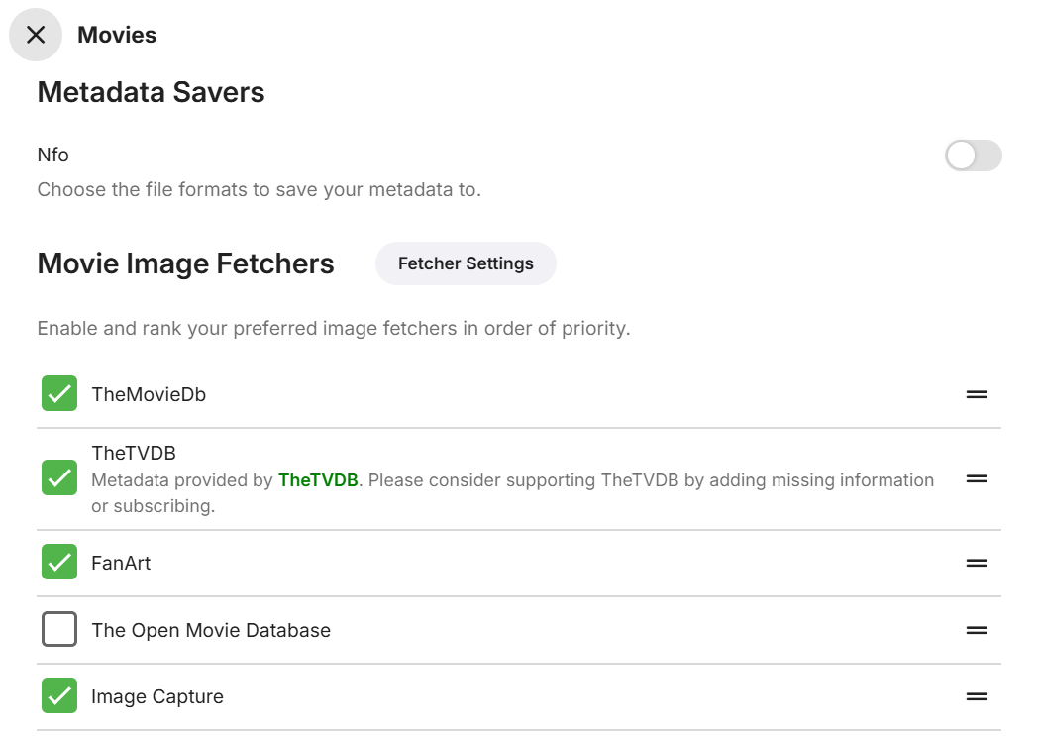Click The Open Movie Database label
This screenshot has width=1039, height=736.
click(x=211, y=630)
